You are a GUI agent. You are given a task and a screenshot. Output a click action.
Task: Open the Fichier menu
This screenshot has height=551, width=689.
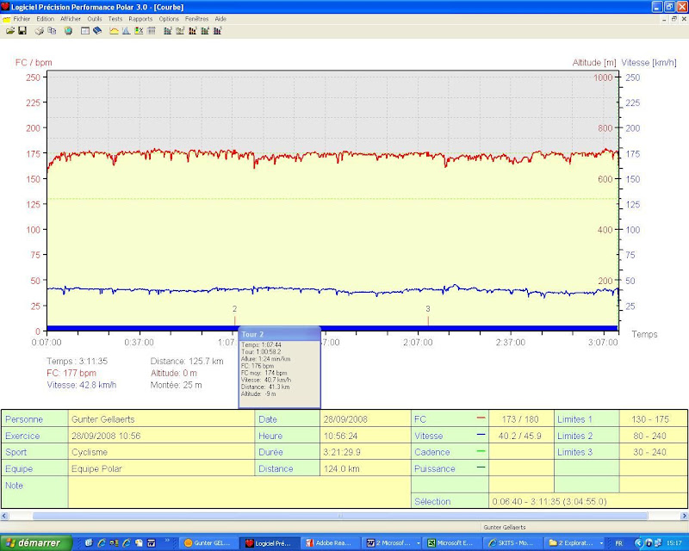[22, 18]
